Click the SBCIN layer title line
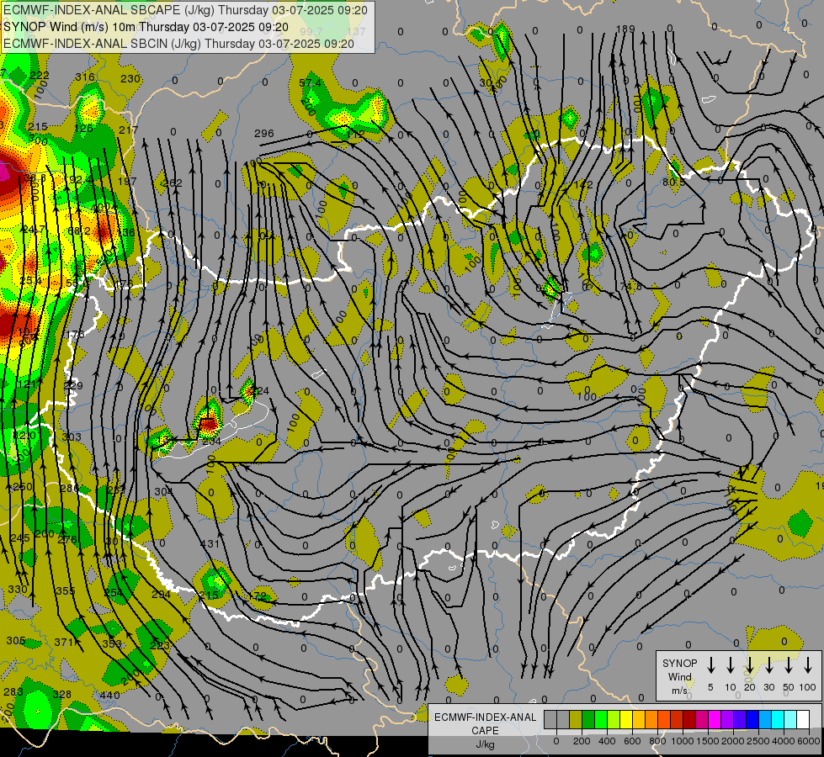 [x=178, y=44]
